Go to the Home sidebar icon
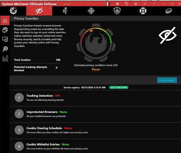The height and width of the screenshot is (153, 181). (5, 21)
